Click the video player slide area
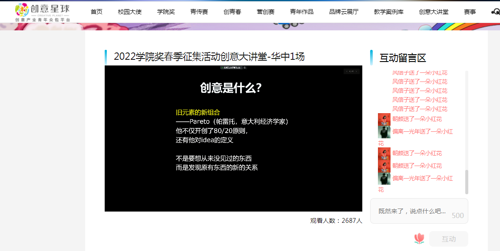 [x=233, y=138]
